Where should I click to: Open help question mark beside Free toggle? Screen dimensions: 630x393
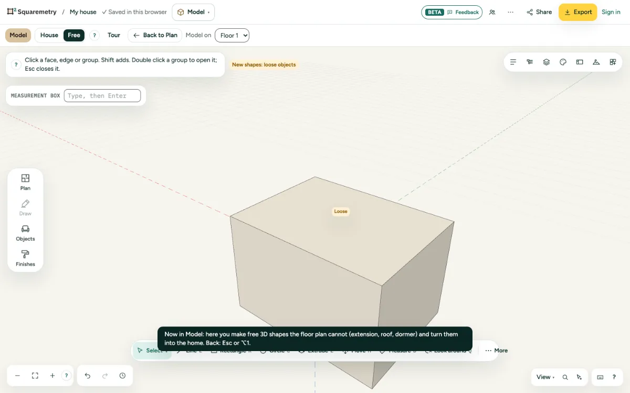pyautogui.click(x=94, y=35)
